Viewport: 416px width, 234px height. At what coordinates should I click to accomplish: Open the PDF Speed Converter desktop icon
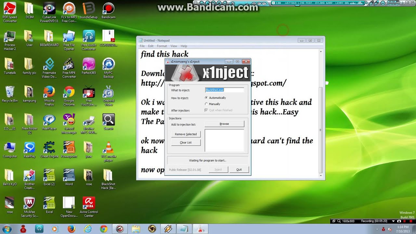pyautogui.click(x=10, y=12)
